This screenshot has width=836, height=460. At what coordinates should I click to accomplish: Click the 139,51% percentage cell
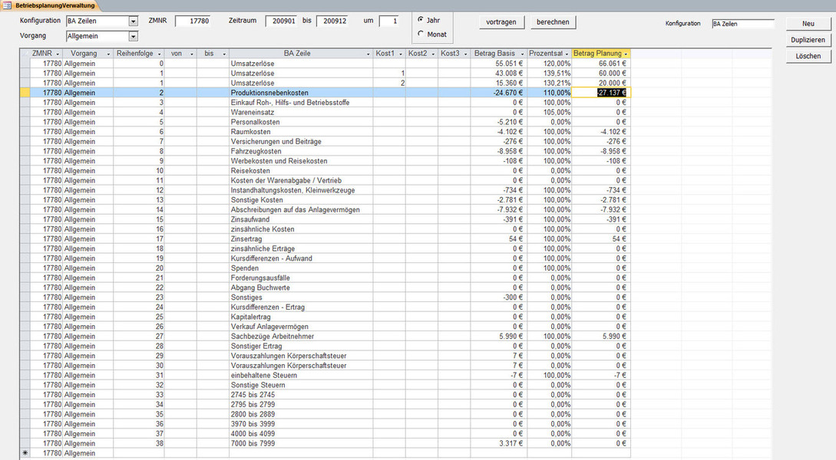pyautogui.click(x=550, y=74)
